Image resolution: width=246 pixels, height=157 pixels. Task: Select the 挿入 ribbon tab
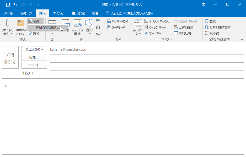click(42, 13)
